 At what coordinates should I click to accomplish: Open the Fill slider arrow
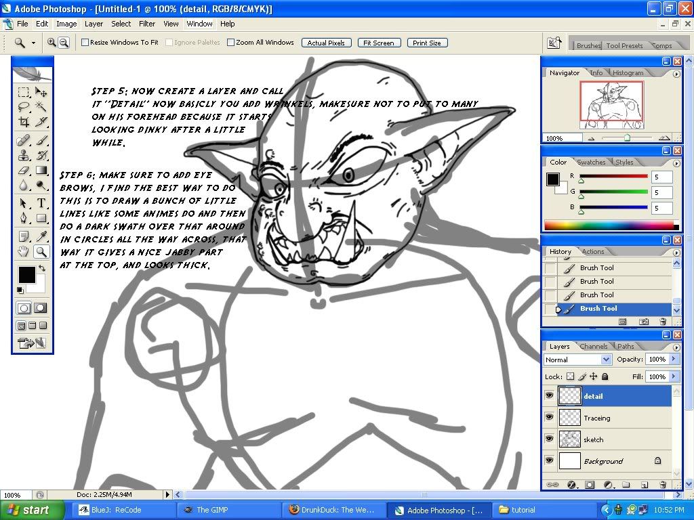(x=674, y=376)
